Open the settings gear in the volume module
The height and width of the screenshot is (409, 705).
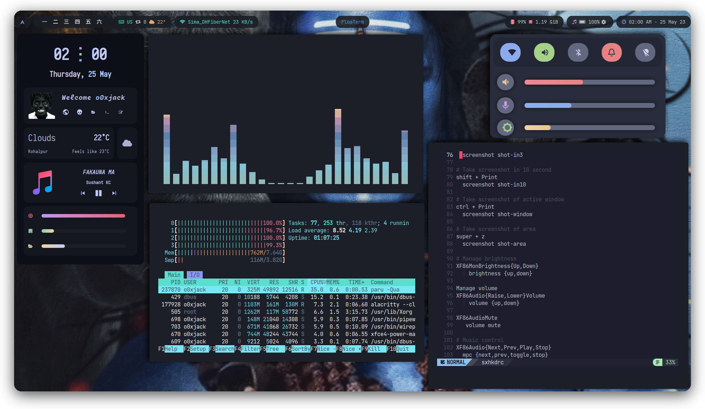coord(604,22)
